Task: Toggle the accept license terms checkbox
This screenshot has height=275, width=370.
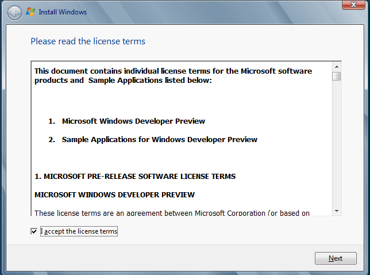Action: (34, 231)
